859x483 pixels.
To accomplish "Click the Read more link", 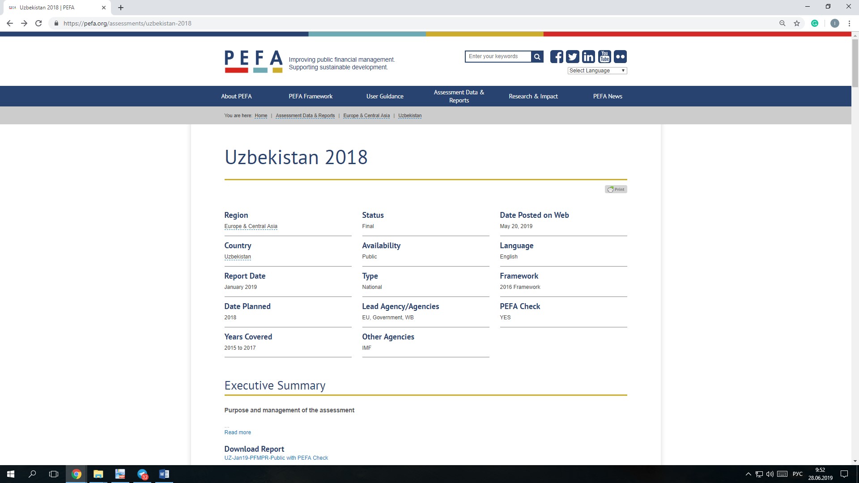I will 237,432.
